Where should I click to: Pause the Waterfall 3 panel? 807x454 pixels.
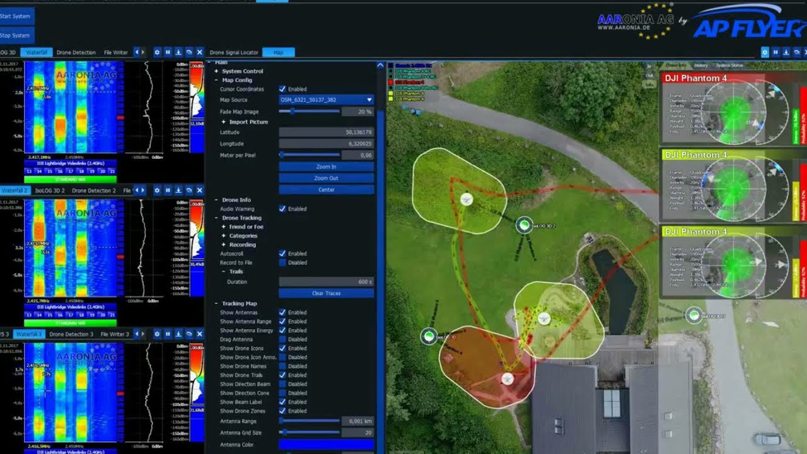pyautogui.click(x=168, y=334)
